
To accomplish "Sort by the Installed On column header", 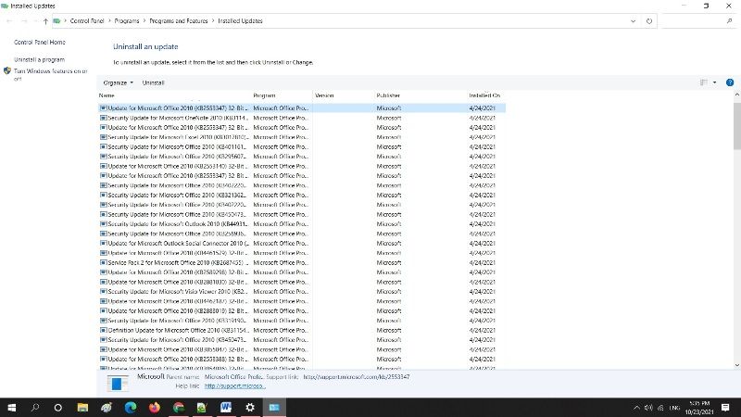I will pos(484,95).
